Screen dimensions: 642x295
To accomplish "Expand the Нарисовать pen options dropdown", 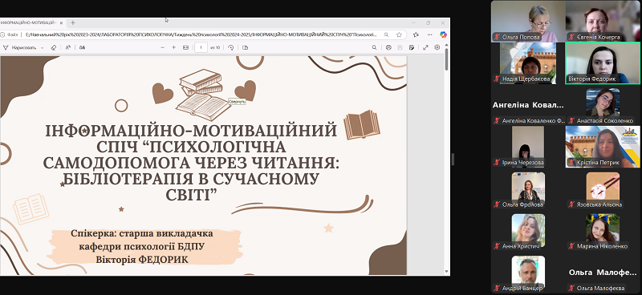I will pyautogui.click(x=42, y=48).
